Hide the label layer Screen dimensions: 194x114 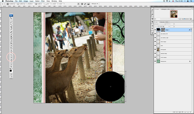[x=155, y=46]
